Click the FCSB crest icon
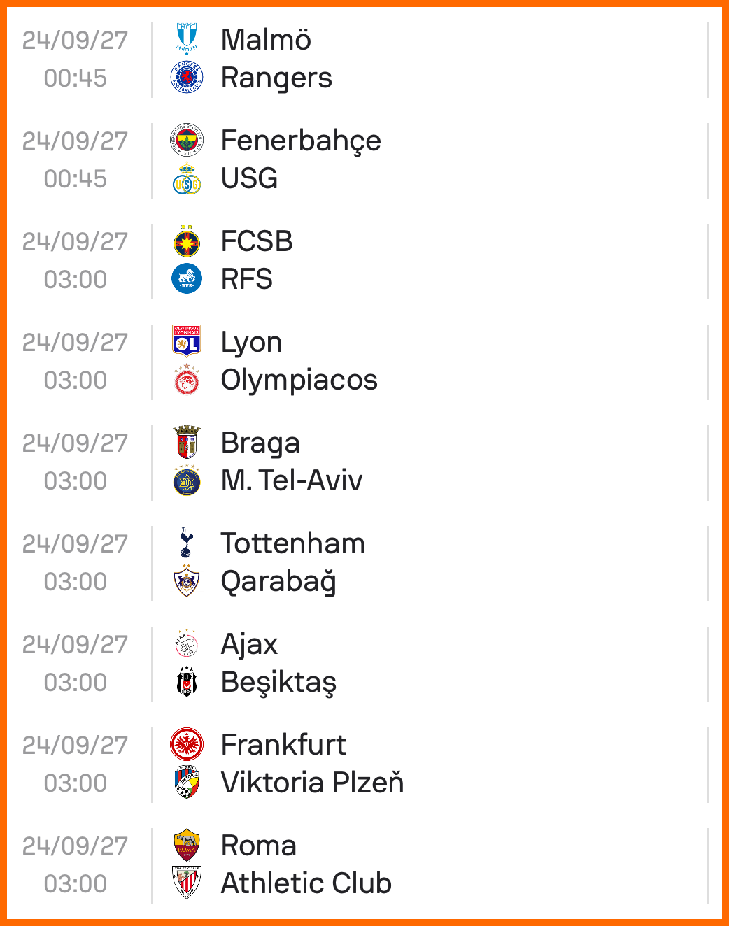Screen dimensions: 729x926 (x=187, y=241)
